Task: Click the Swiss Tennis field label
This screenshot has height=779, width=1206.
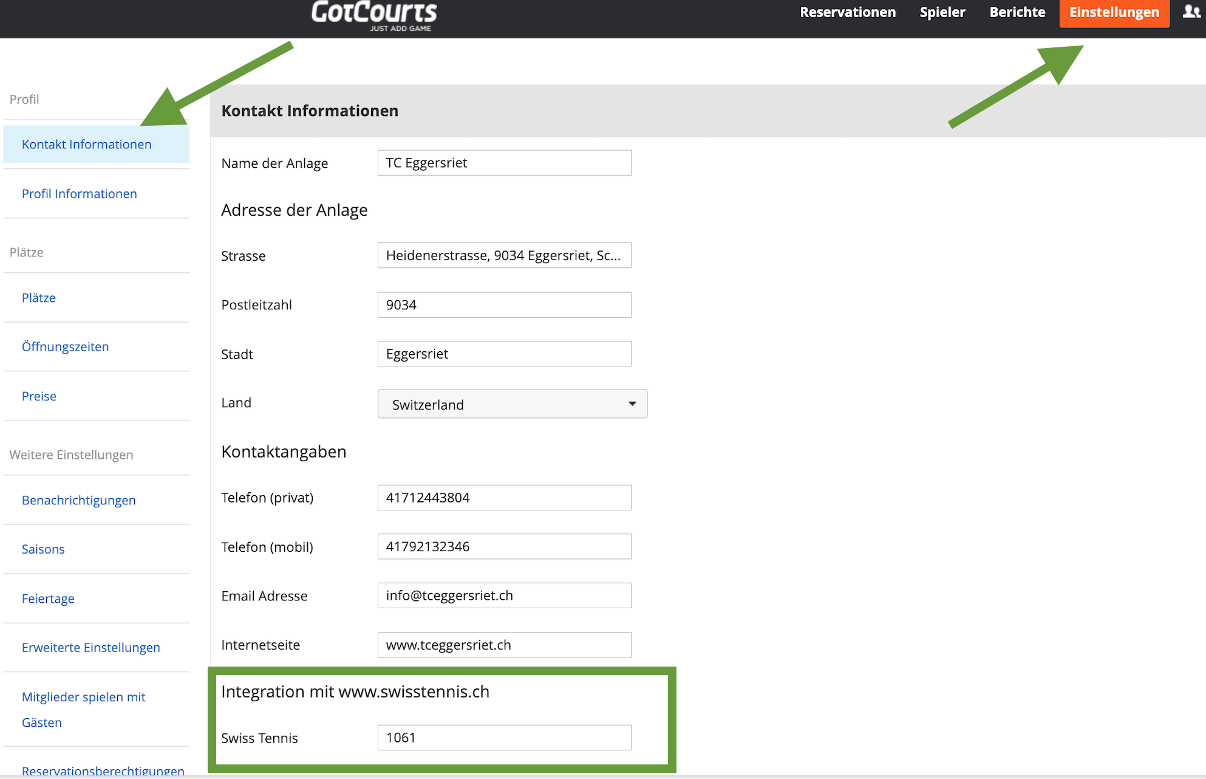Action: [x=259, y=738]
